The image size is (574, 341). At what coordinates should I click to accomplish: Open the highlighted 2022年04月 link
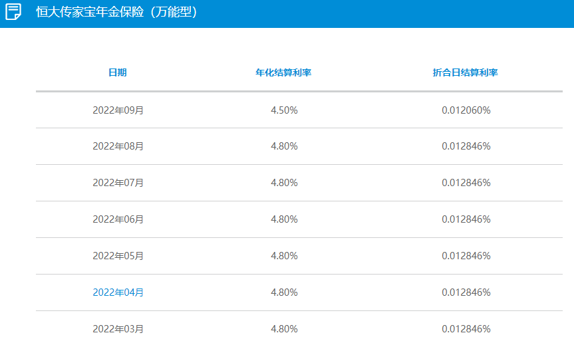coord(118,292)
